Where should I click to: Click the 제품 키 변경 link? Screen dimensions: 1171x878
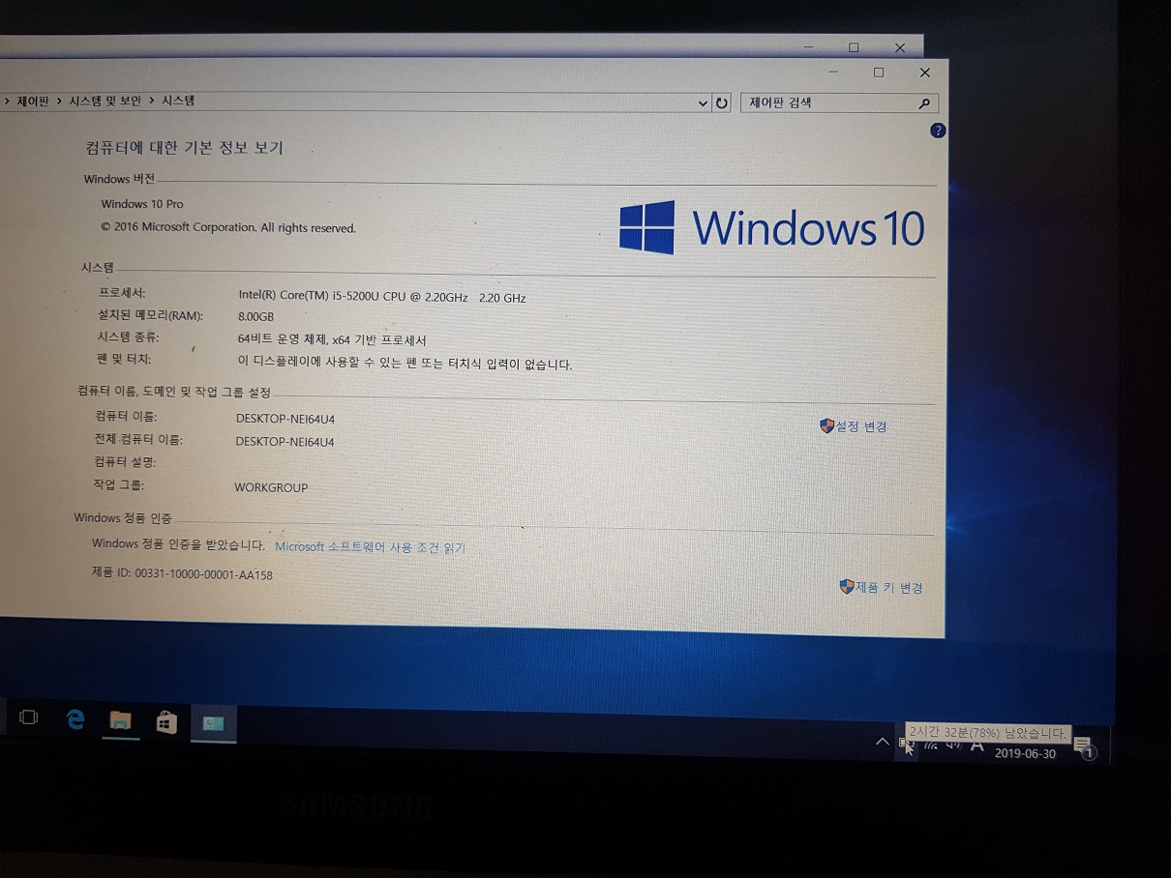click(x=887, y=588)
